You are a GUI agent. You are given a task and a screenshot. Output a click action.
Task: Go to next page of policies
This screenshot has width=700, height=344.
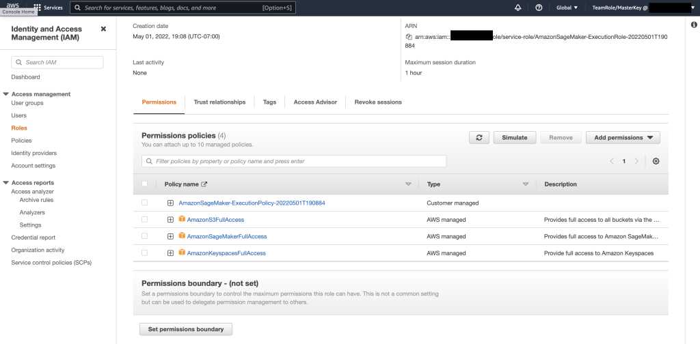pos(636,161)
